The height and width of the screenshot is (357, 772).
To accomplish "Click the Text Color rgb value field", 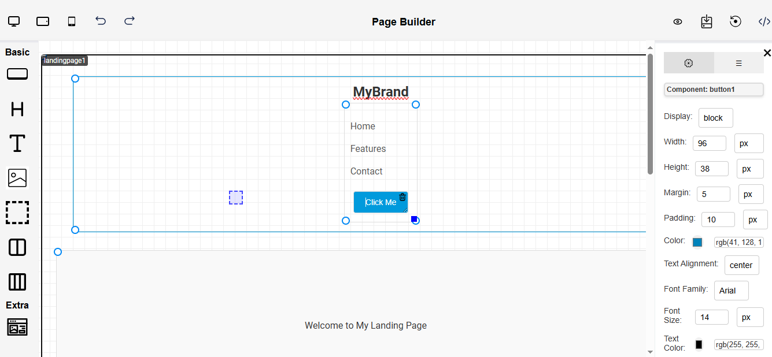I will pyautogui.click(x=739, y=345).
